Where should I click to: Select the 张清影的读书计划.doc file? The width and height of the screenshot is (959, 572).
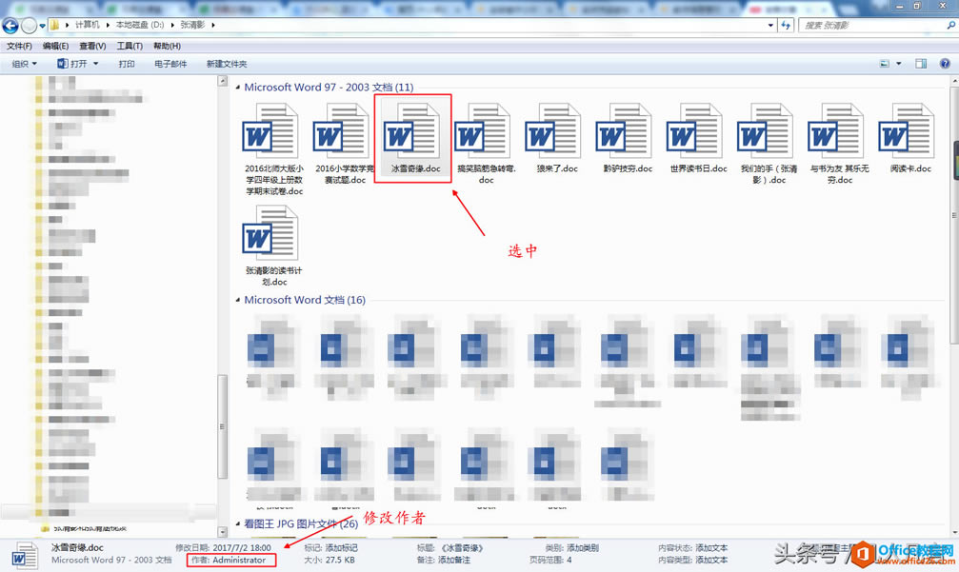coord(274,246)
